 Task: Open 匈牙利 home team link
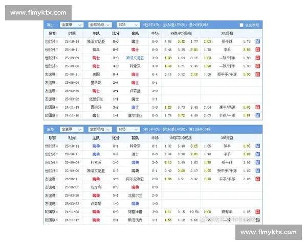96,187
